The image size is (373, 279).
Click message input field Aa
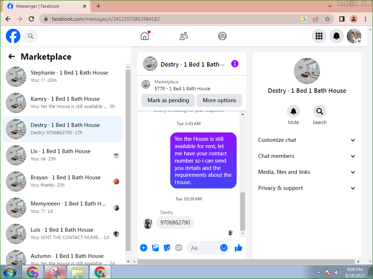click(204, 248)
